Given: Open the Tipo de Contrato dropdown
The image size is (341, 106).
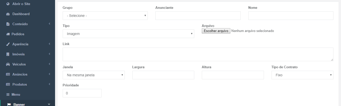Looking at the screenshot, I should 302,75.
